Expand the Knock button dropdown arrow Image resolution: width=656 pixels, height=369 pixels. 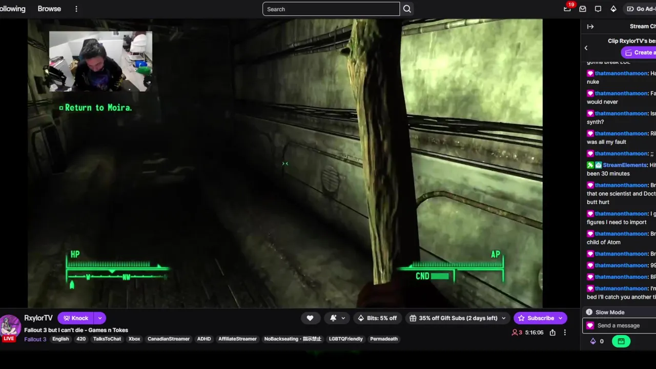[100, 318]
